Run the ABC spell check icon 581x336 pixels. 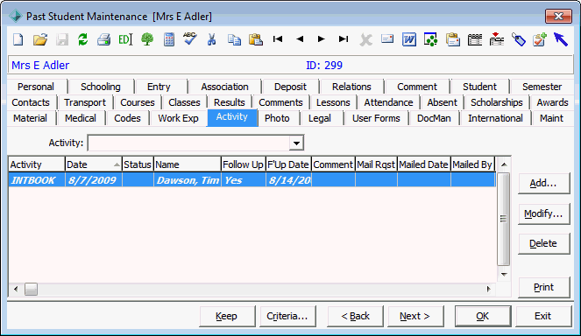pyautogui.click(x=190, y=38)
